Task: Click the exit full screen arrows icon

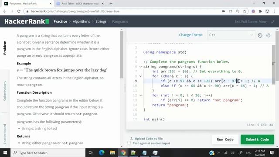Action: (x=272, y=22)
